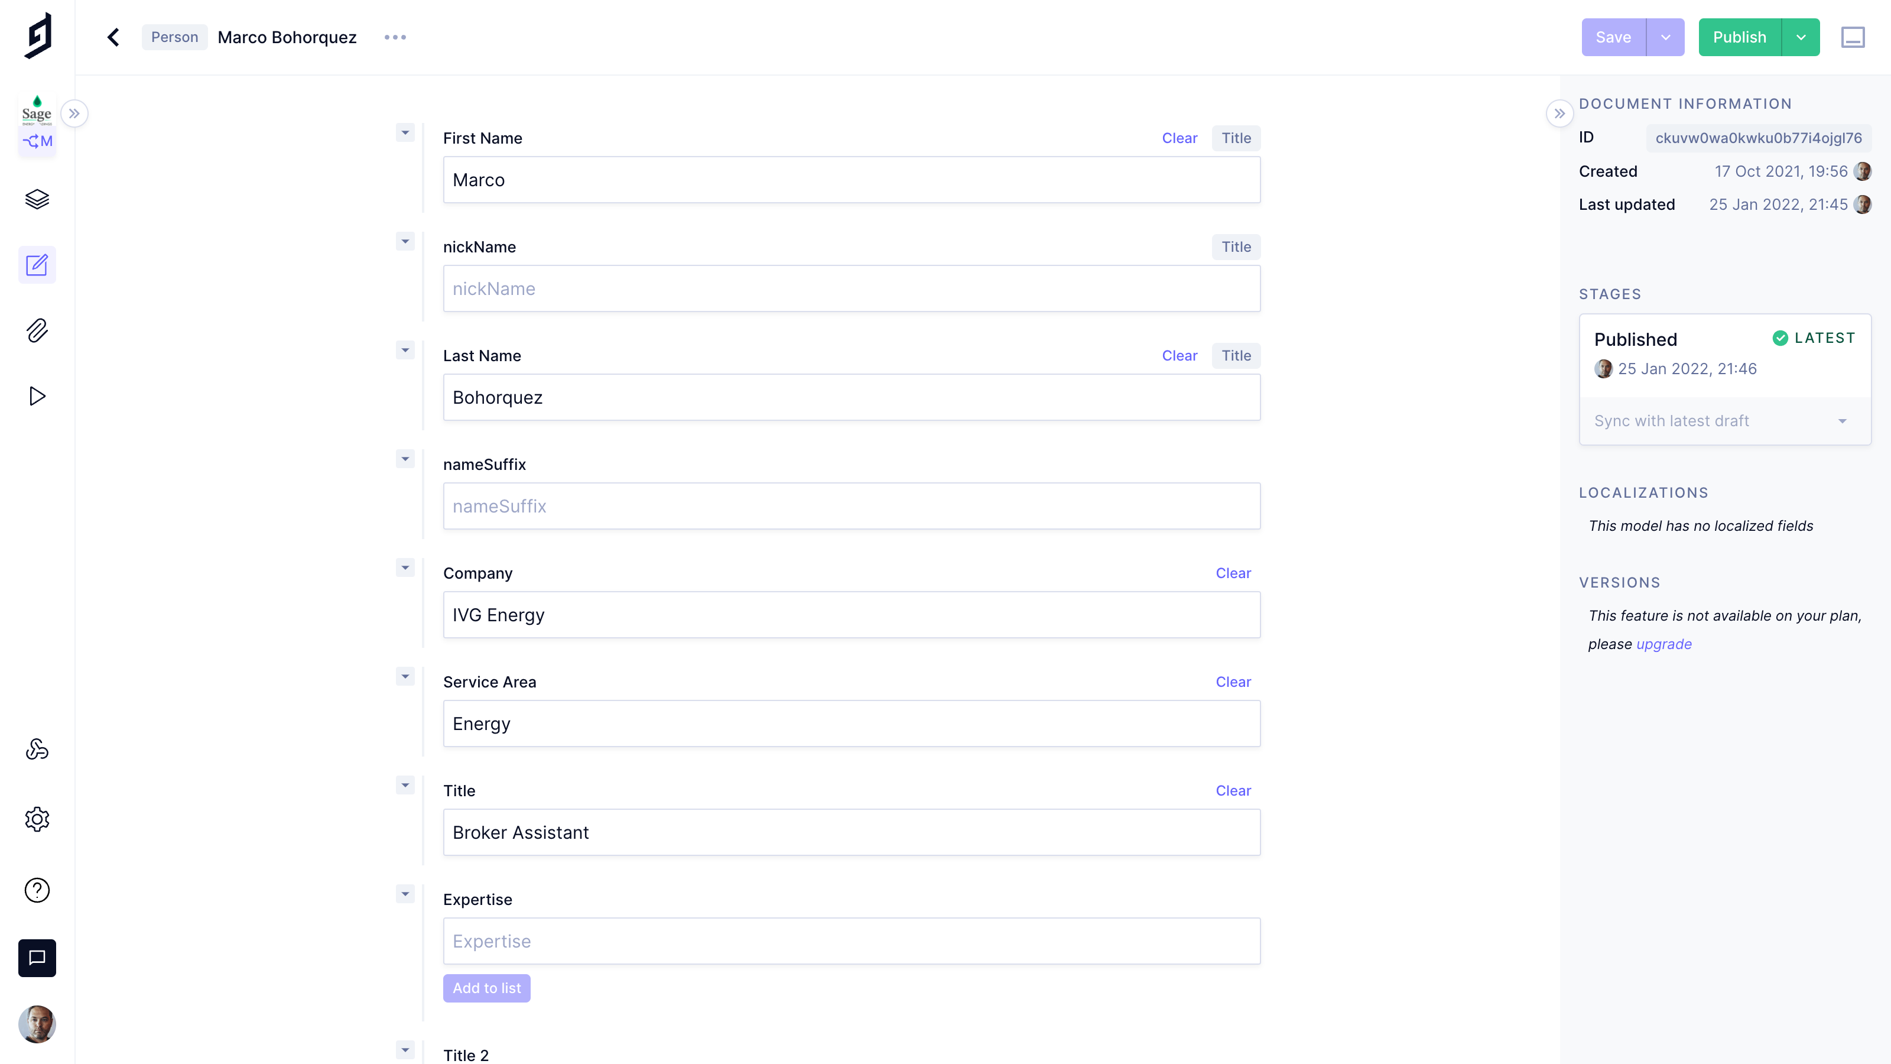Open the three-dots entry options menu

tap(395, 37)
